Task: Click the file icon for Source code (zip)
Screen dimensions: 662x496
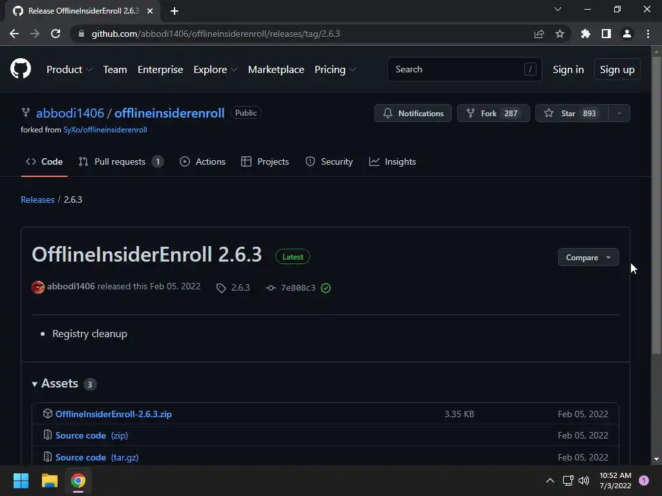Action: 48,435
